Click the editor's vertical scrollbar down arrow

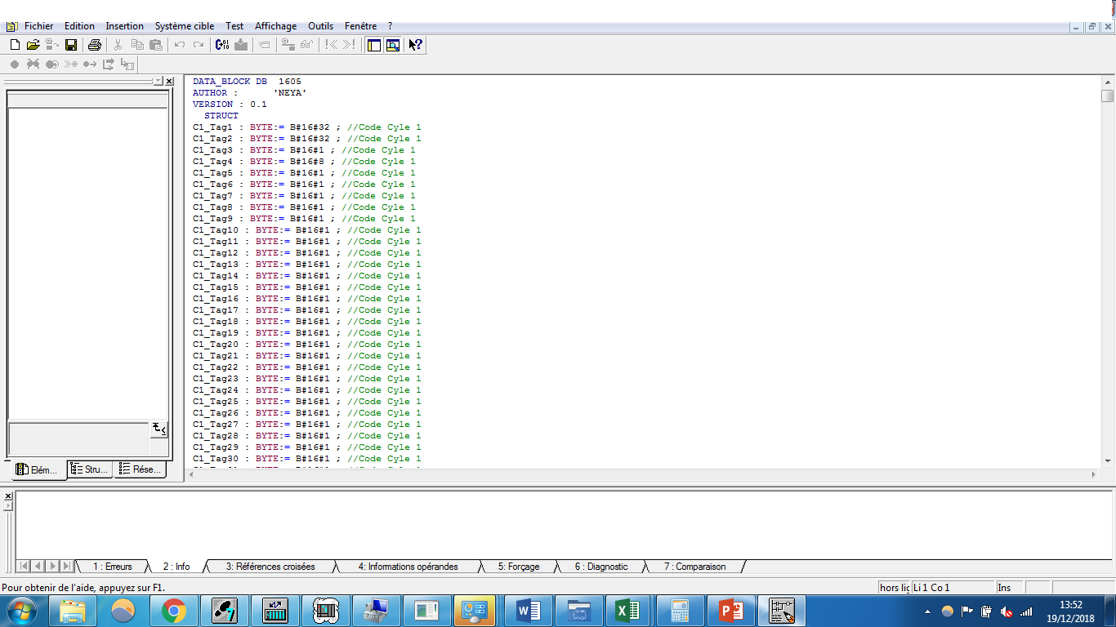coord(1107,462)
